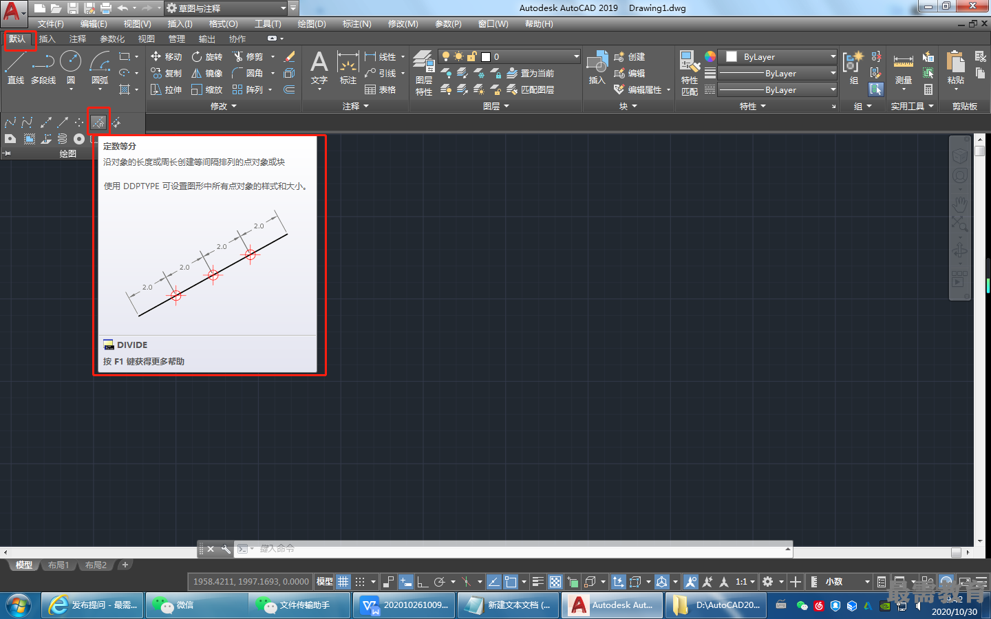Open the ByLayer linetype dropdown
The width and height of the screenshot is (991, 619).
click(778, 89)
